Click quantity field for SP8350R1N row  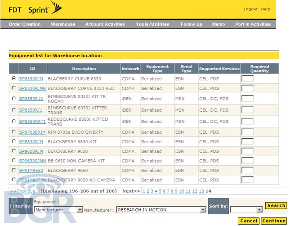(x=247, y=99)
